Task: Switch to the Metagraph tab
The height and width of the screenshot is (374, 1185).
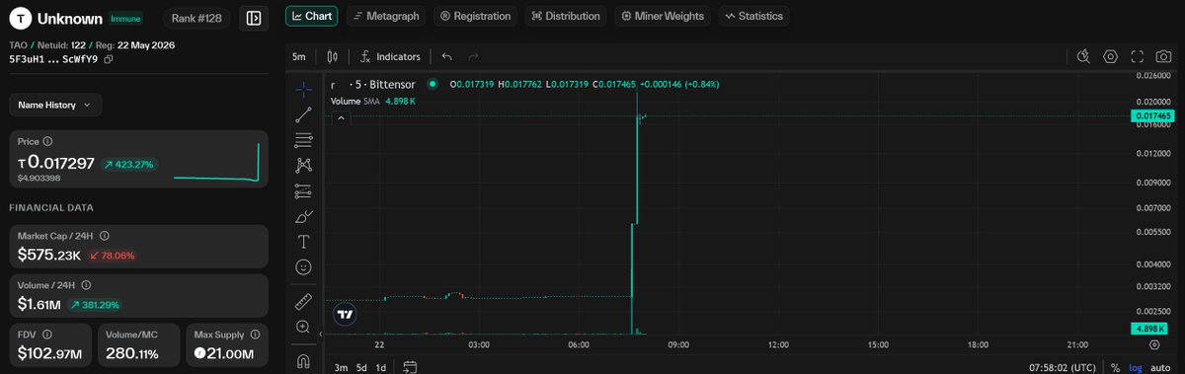Action: tap(386, 16)
